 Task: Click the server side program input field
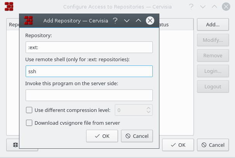(89, 95)
